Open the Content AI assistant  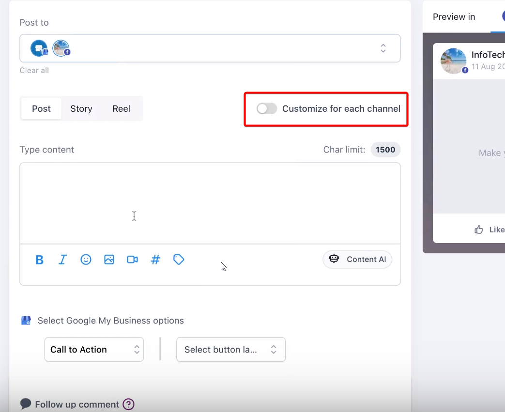point(357,259)
